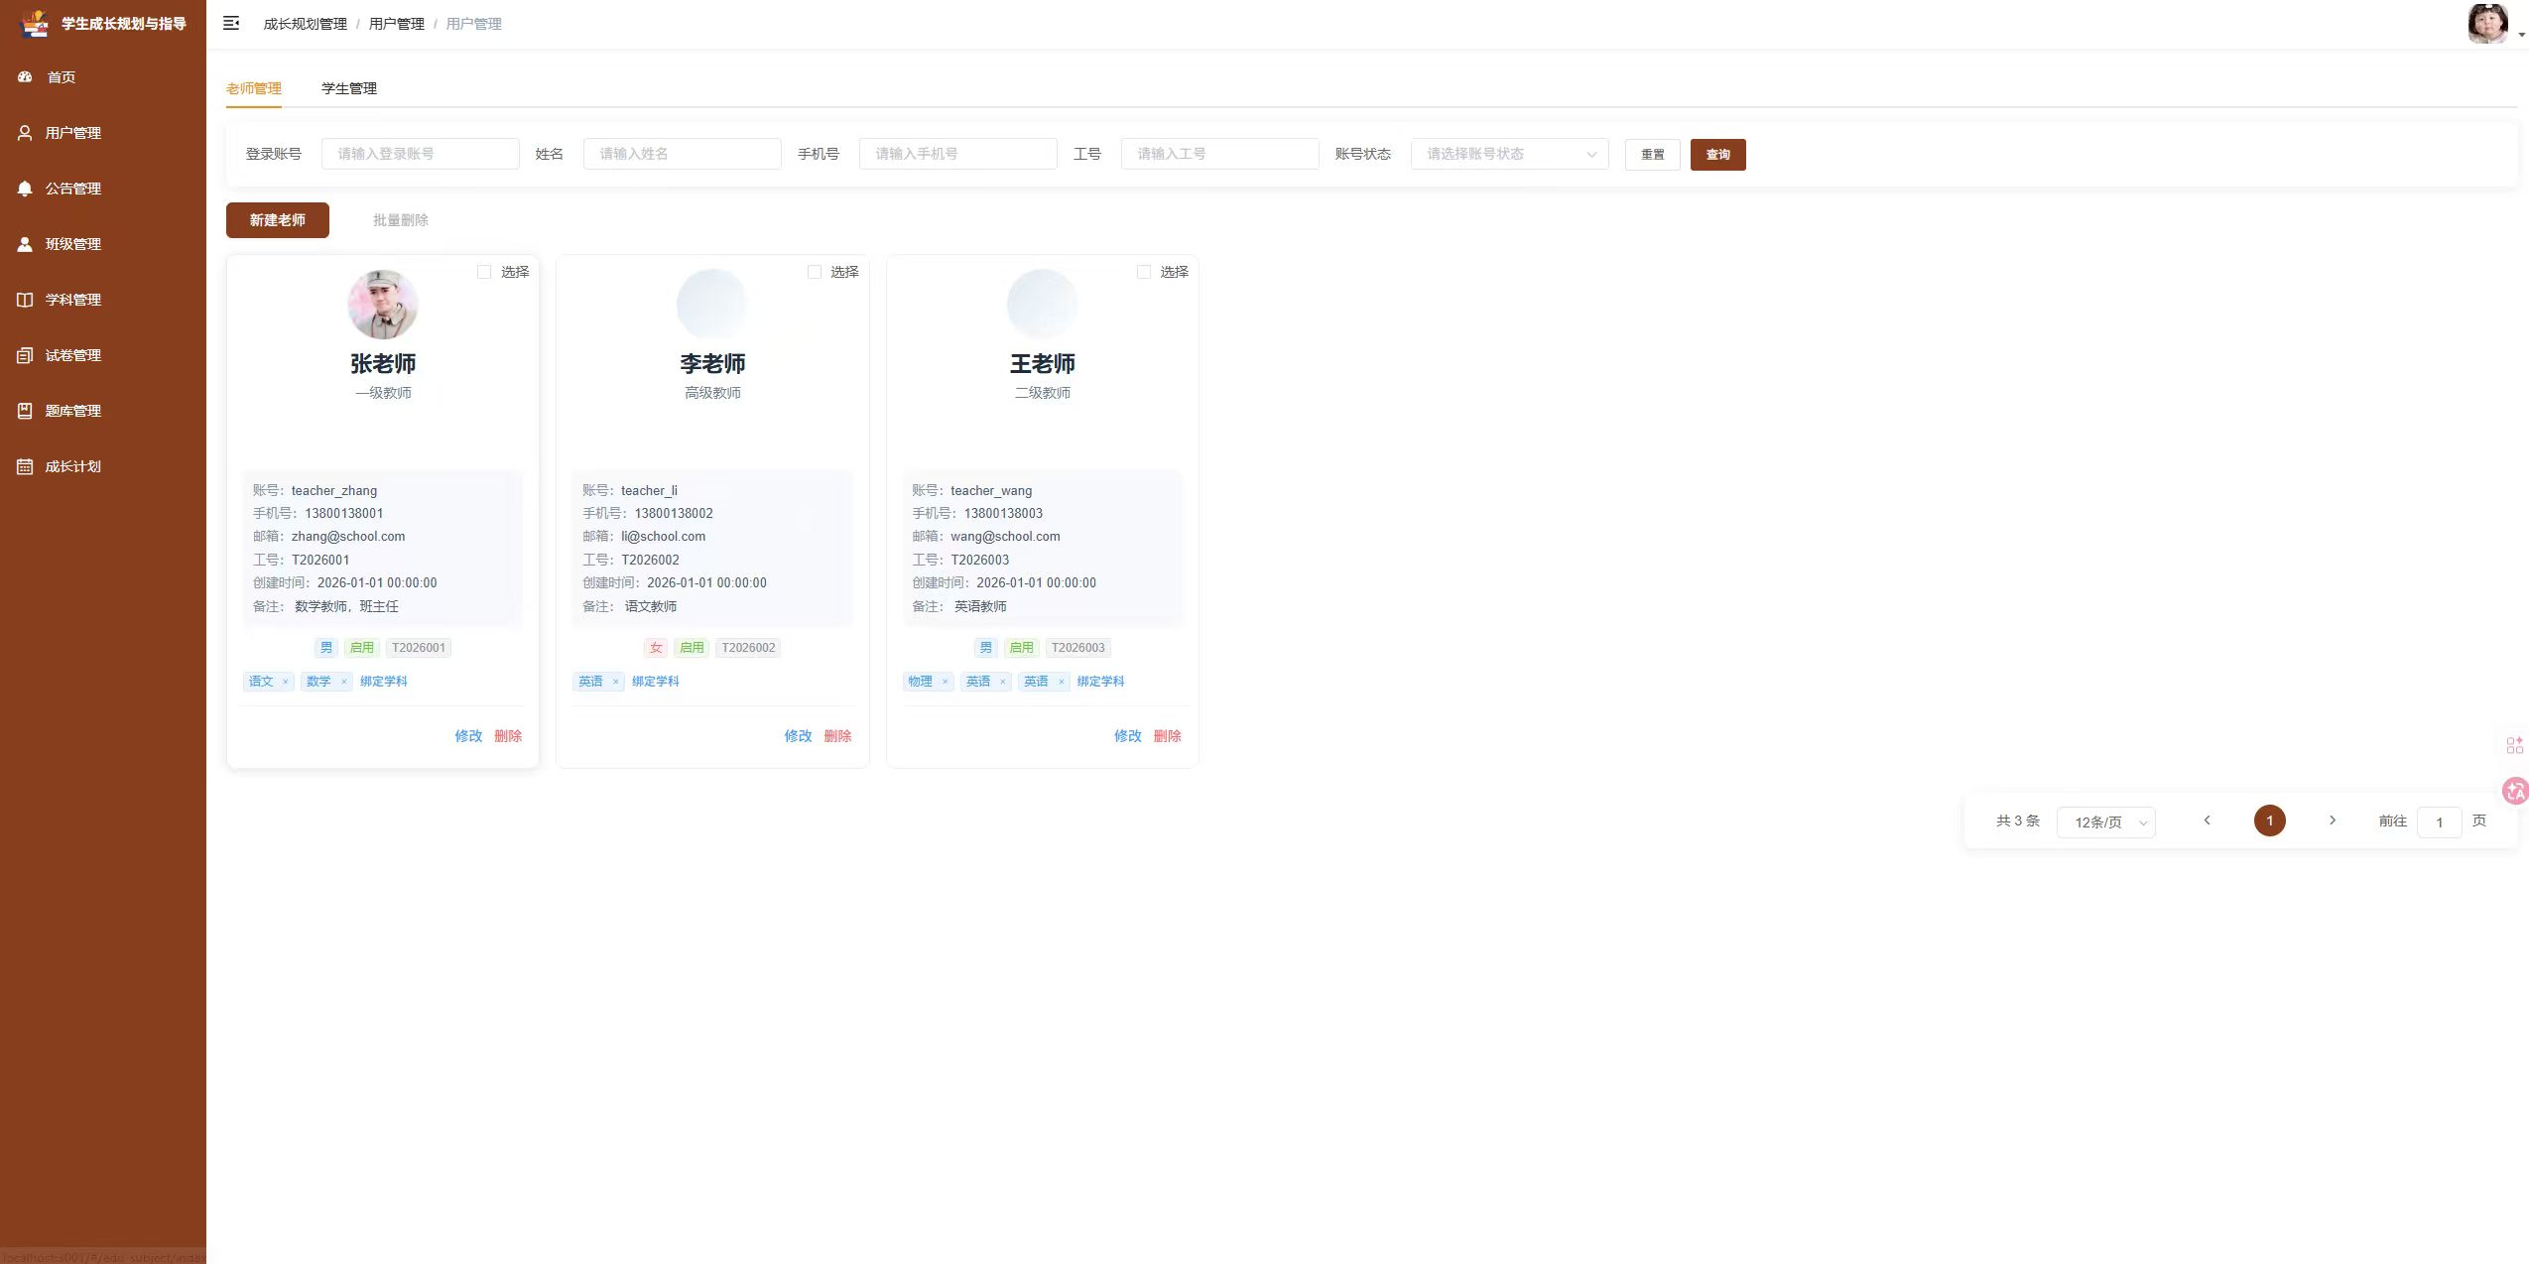This screenshot has height=1264, width=2529.
Task: Focus the 手机号 input field
Action: pyautogui.click(x=958, y=154)
